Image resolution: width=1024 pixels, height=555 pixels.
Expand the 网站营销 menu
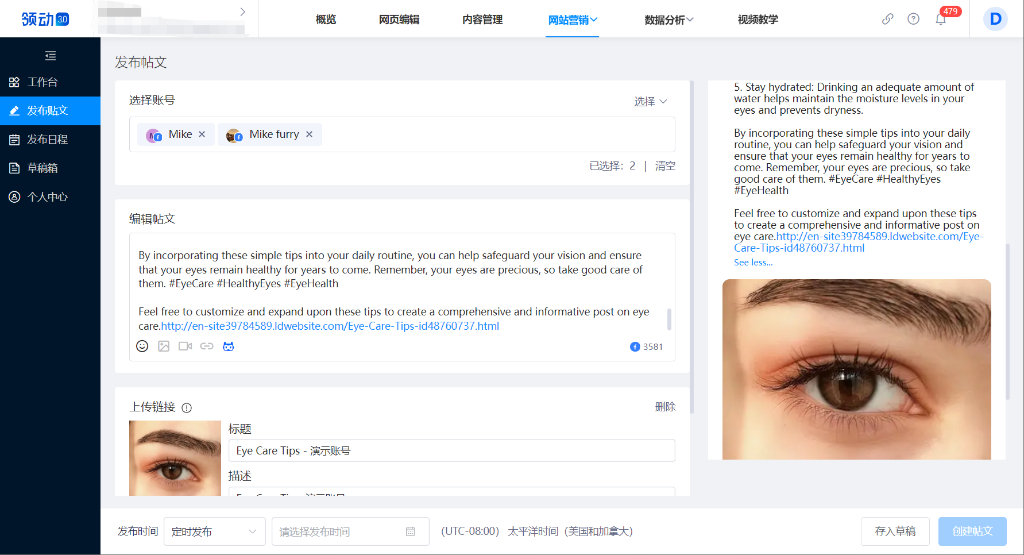coord(572,20)
